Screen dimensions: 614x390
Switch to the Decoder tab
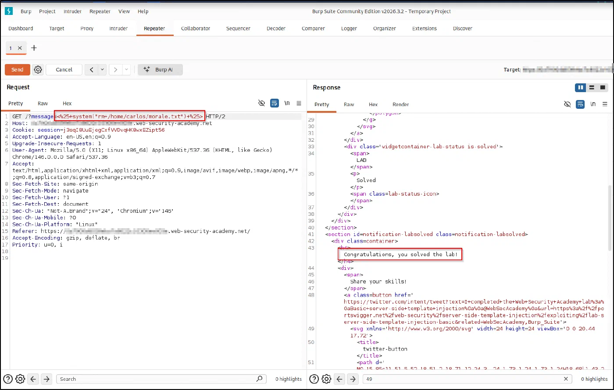(x=276, y=29)
